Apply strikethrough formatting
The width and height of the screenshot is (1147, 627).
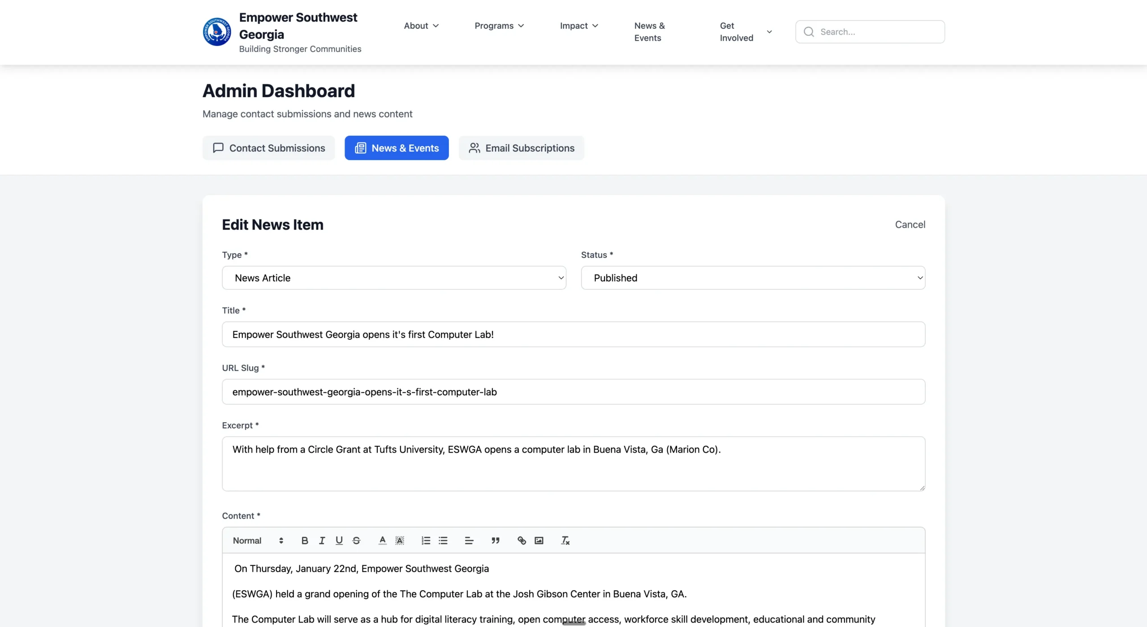coord(356,541)
